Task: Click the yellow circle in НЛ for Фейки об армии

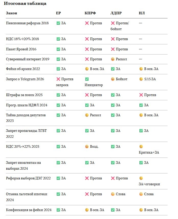Action: tap(141, 69)
